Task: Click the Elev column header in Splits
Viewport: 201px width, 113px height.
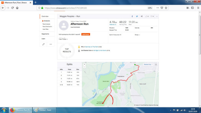Action: 78,69
